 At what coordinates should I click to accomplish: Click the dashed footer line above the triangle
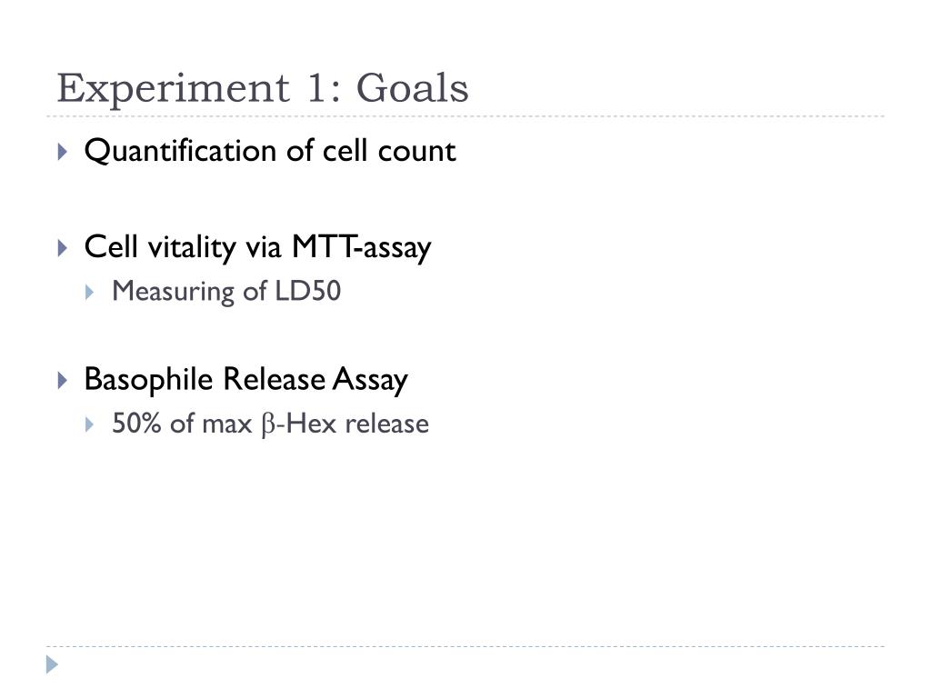click(465, 646)
